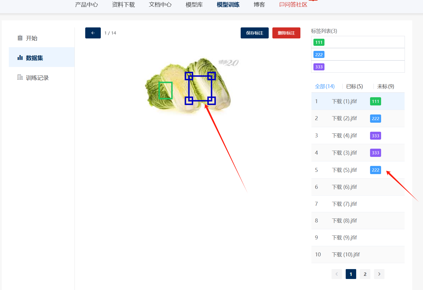Show the 全部(14) file list tab
The height and width of the screenshot is (290, 423).
(x=325, y=86)
